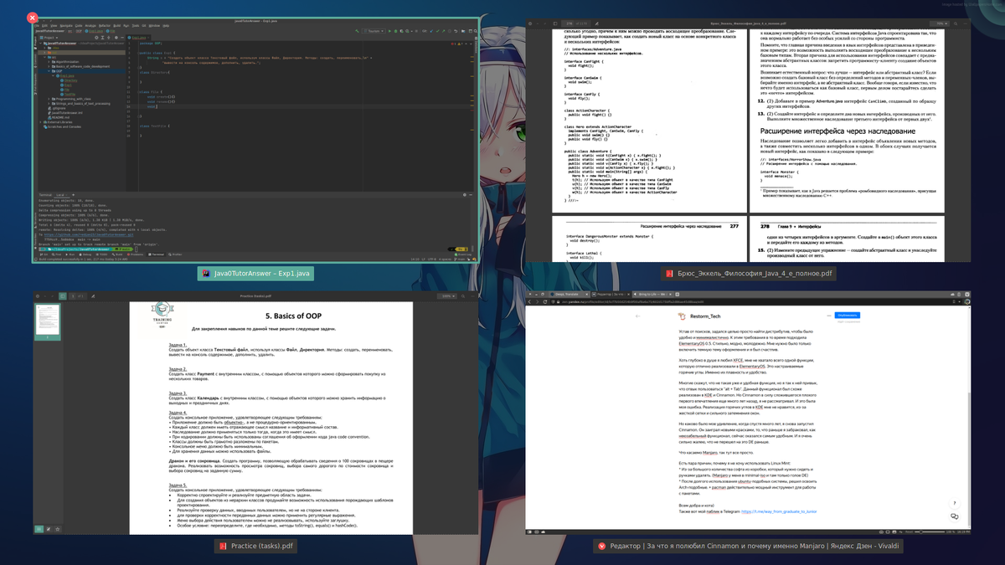Open the gear menu in Practice PDF viewer

coord(37,295)
